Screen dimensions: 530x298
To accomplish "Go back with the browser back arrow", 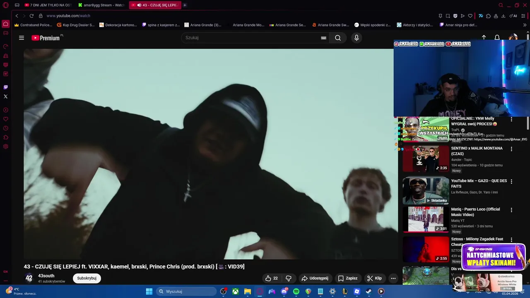I will 17,16.
